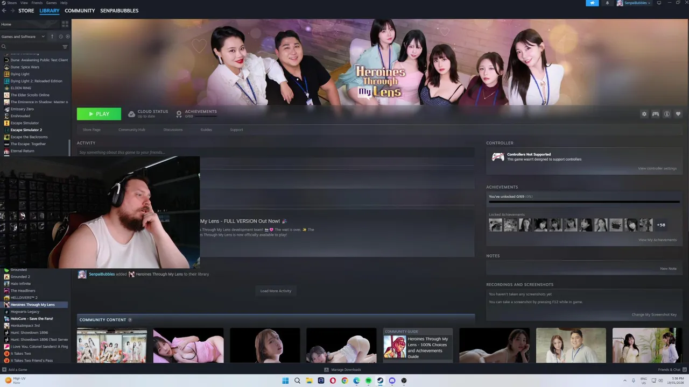Switch library to grid collections view
This screenshot has width=689, height=387.
pos(65,24)
